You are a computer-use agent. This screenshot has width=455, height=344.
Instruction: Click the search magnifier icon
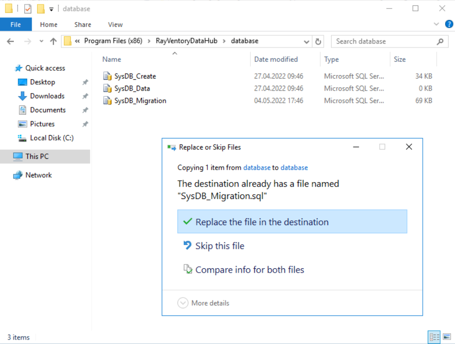click(440, 42)
